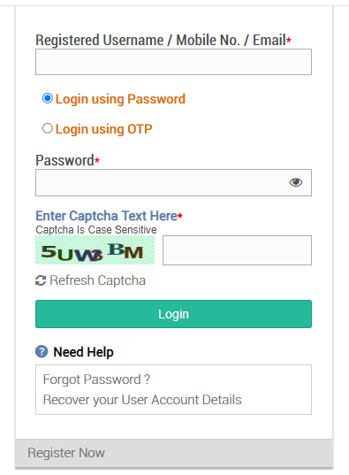Viewport: 349px width, 475px height.
Task: Open the Forgot Password ? link
Action: pyautogui.click(x=96, y=379)
